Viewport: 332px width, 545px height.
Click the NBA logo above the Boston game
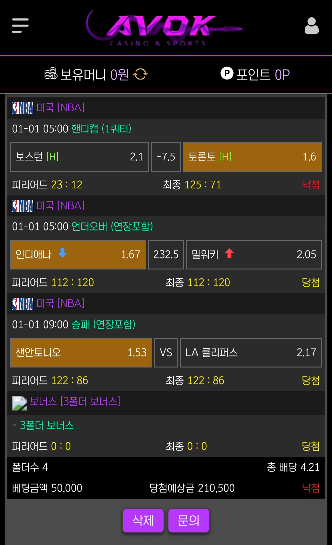click(x=22, y=108)
